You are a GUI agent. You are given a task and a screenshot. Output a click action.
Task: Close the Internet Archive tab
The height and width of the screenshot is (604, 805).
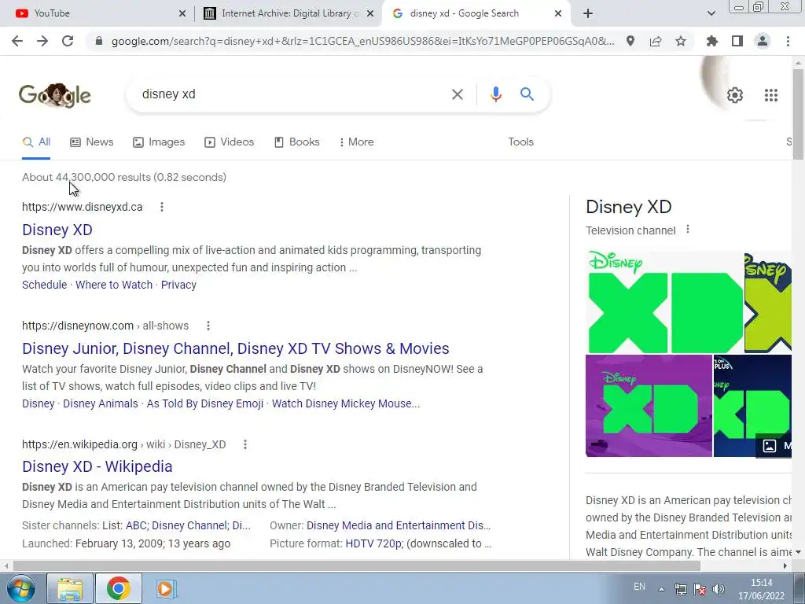tap(369, 13)
